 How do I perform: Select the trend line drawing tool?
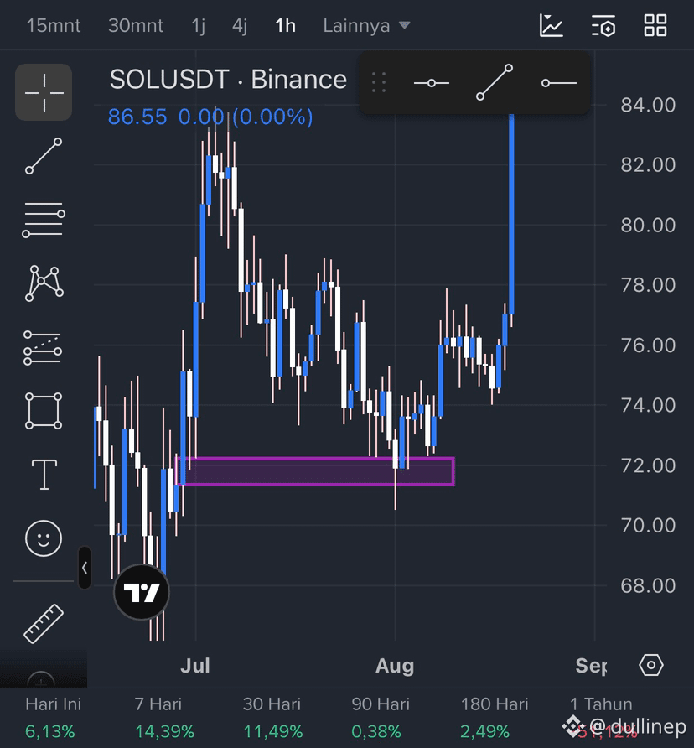[44, 156]
